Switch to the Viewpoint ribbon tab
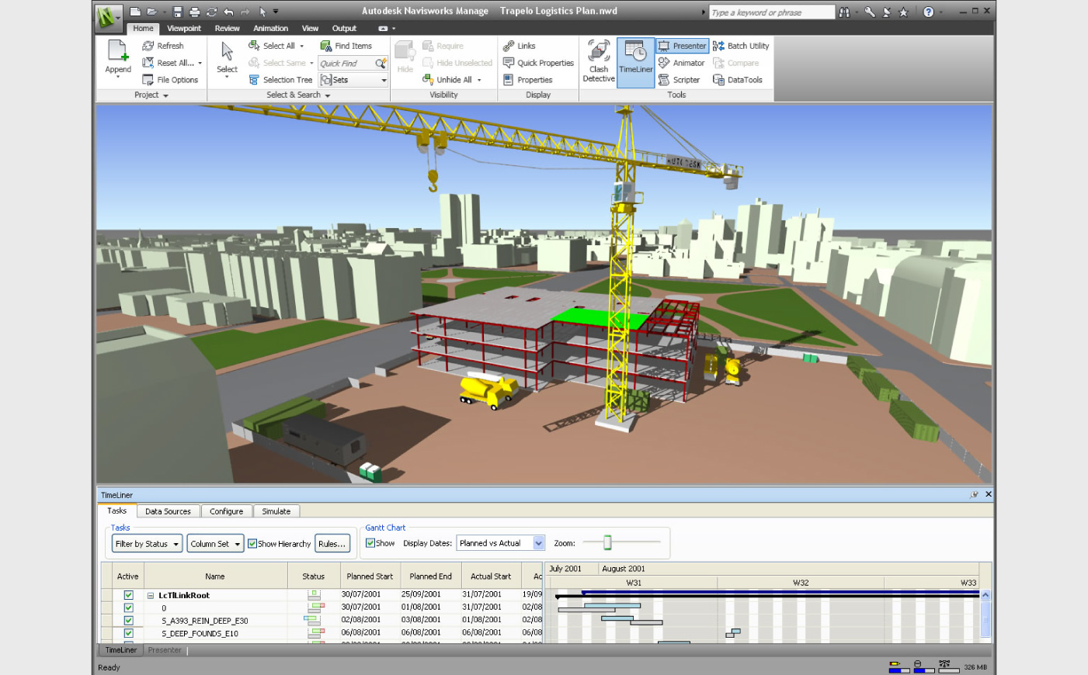This screenshot has height=675, width=1088. pyautogui.click(x=184, y=29)
